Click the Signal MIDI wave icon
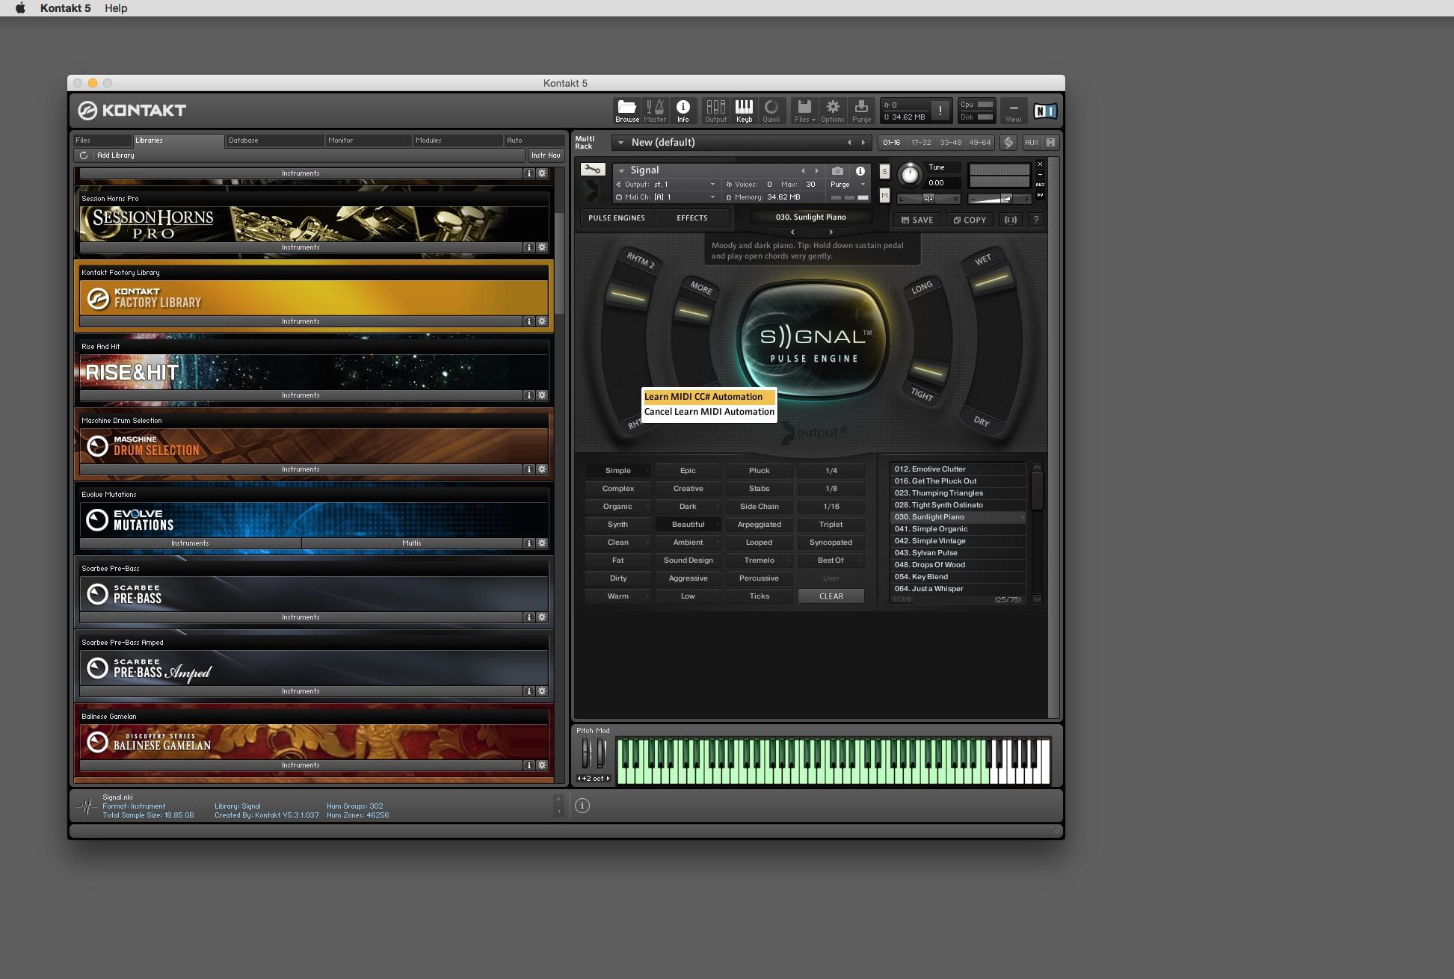Viewport: 1454px width, 979px height. pyautogui.click(x=1010, y=220)
